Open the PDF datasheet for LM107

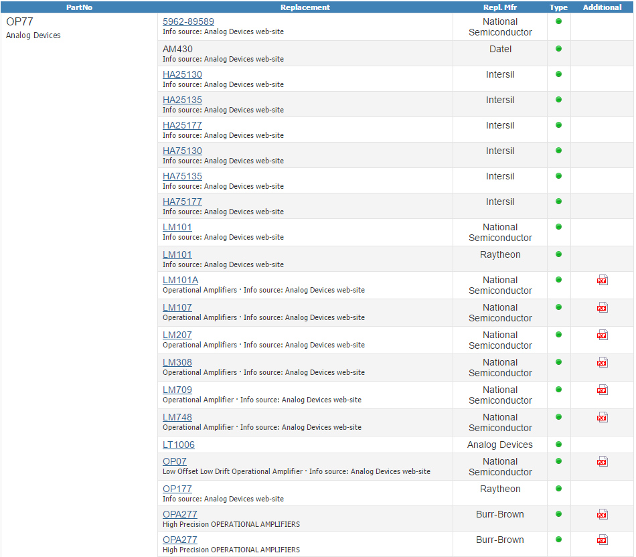tap(602, 308)
